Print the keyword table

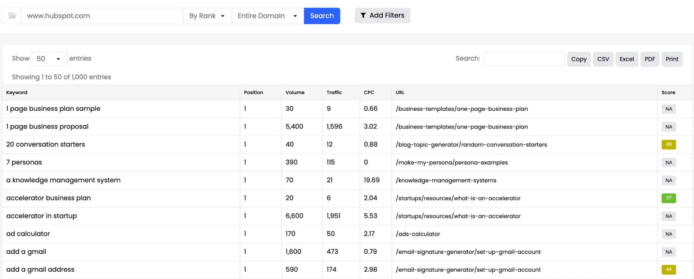click(x=671, y=59)
